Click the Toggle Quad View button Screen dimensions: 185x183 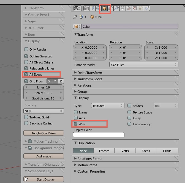[x=44, y=133]
